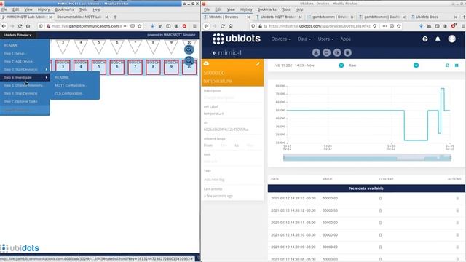The image size is (466, 262).
Task: Expand Step 3: Start Device(s) submenu
Action: [x=25, y=70]
